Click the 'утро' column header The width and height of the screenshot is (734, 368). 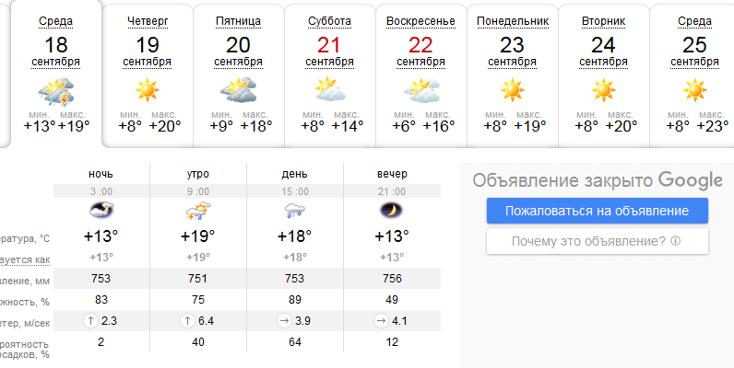coord(198,174)
